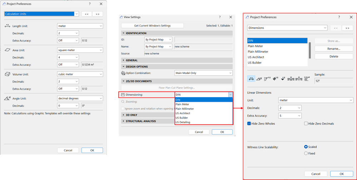Click help icon in Calculation Units dialog

[x=89, y=4]
